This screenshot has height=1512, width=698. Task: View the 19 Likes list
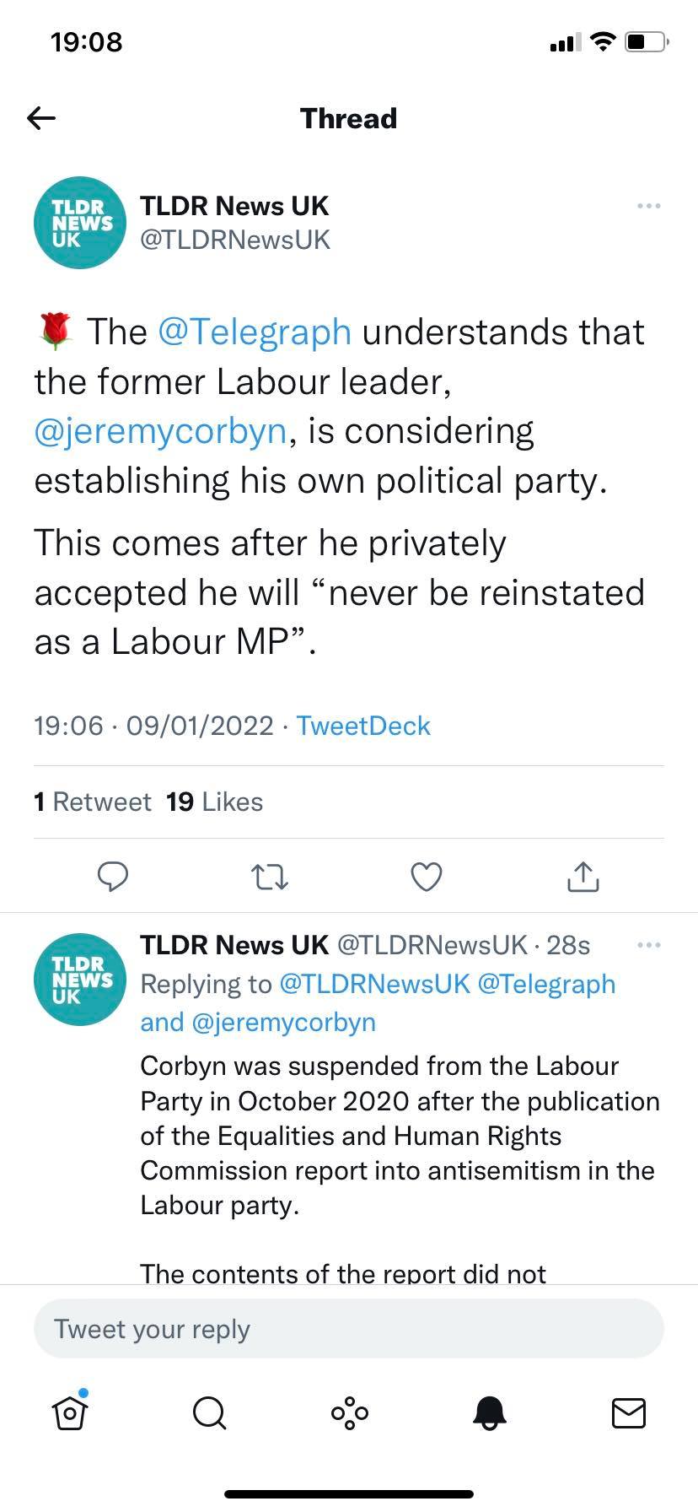pos(214,802)
